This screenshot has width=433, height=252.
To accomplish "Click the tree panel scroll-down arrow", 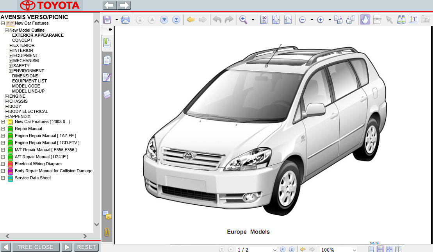I will (x=97, y=224).
